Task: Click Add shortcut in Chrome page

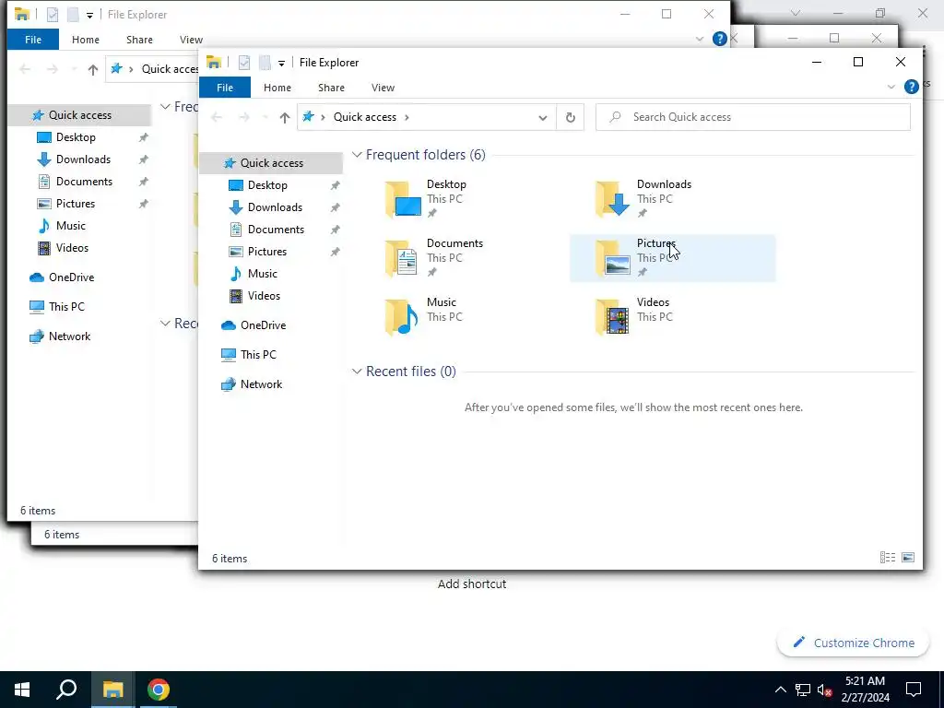Action: tap(472, 584)
